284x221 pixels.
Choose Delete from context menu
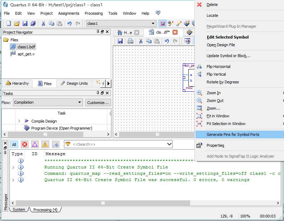(x=240, y=5)
